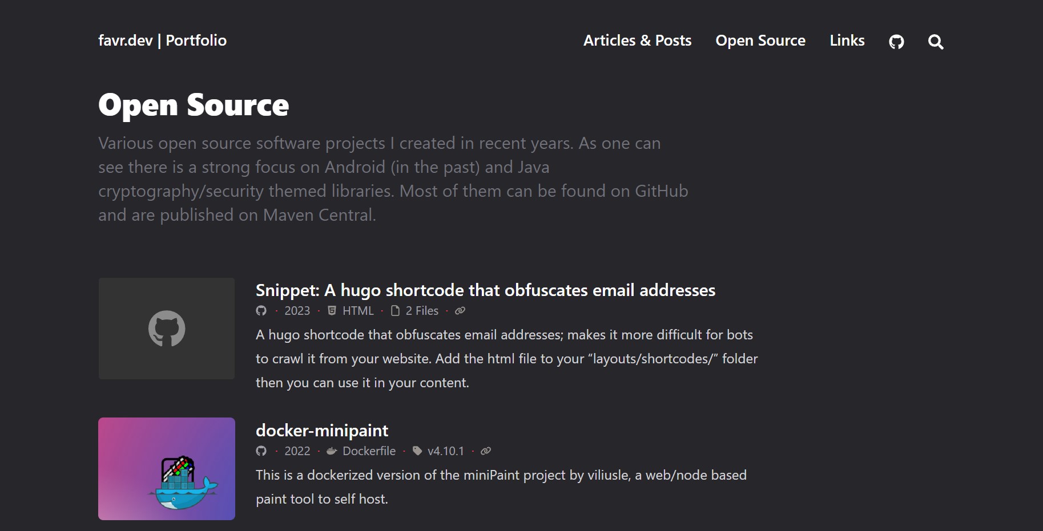This screenshot has height=531, width=1043.
Task: Click the GitHub placeholder thumbnail for the snippet
Action: point(166,328)
